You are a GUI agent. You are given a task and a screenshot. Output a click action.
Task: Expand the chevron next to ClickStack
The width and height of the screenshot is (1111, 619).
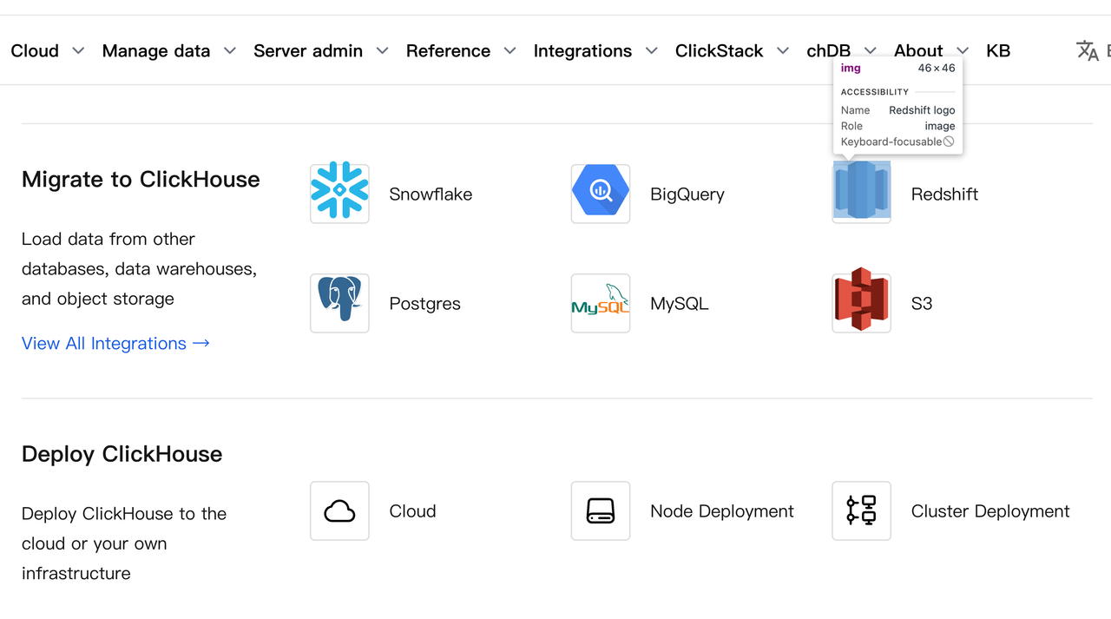click(783, 51)
